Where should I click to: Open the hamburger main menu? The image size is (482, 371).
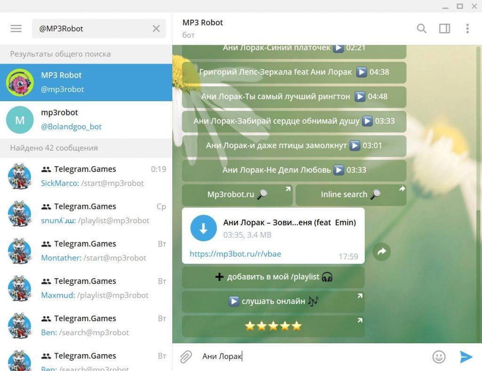click(16, 29)
